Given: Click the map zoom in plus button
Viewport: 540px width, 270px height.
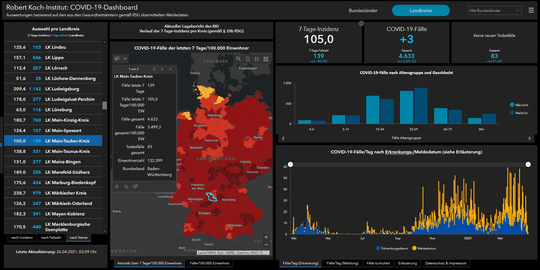Looking at the screenshot, I should 266,237.
